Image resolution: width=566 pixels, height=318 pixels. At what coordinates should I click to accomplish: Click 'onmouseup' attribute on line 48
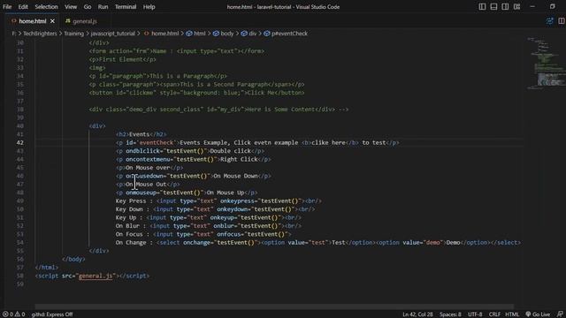click(141, 193)
